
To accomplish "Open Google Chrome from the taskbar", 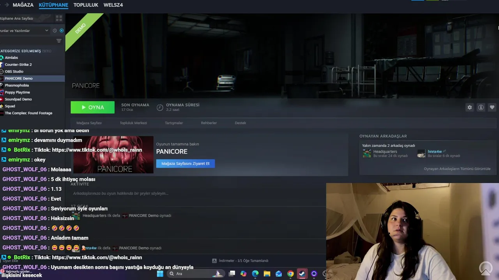I will tap(290, 274).
